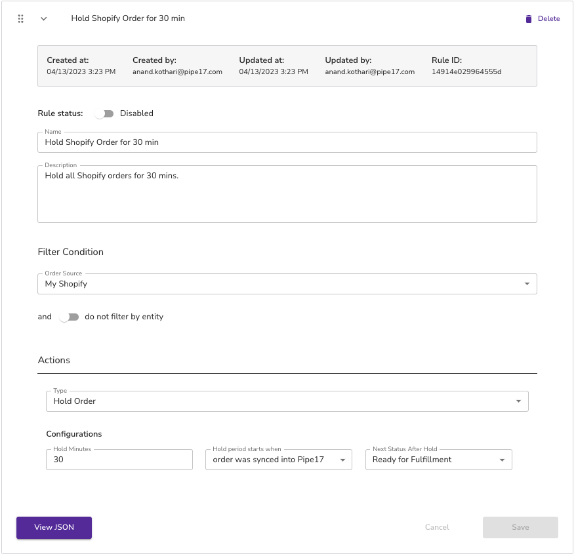Focus the Name input field
The image size is (576, 556).
[287, 142]
